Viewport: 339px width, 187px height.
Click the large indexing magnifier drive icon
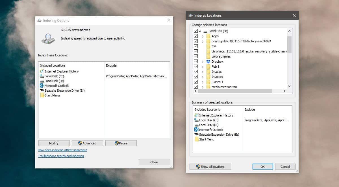click(x=48, y=38)
